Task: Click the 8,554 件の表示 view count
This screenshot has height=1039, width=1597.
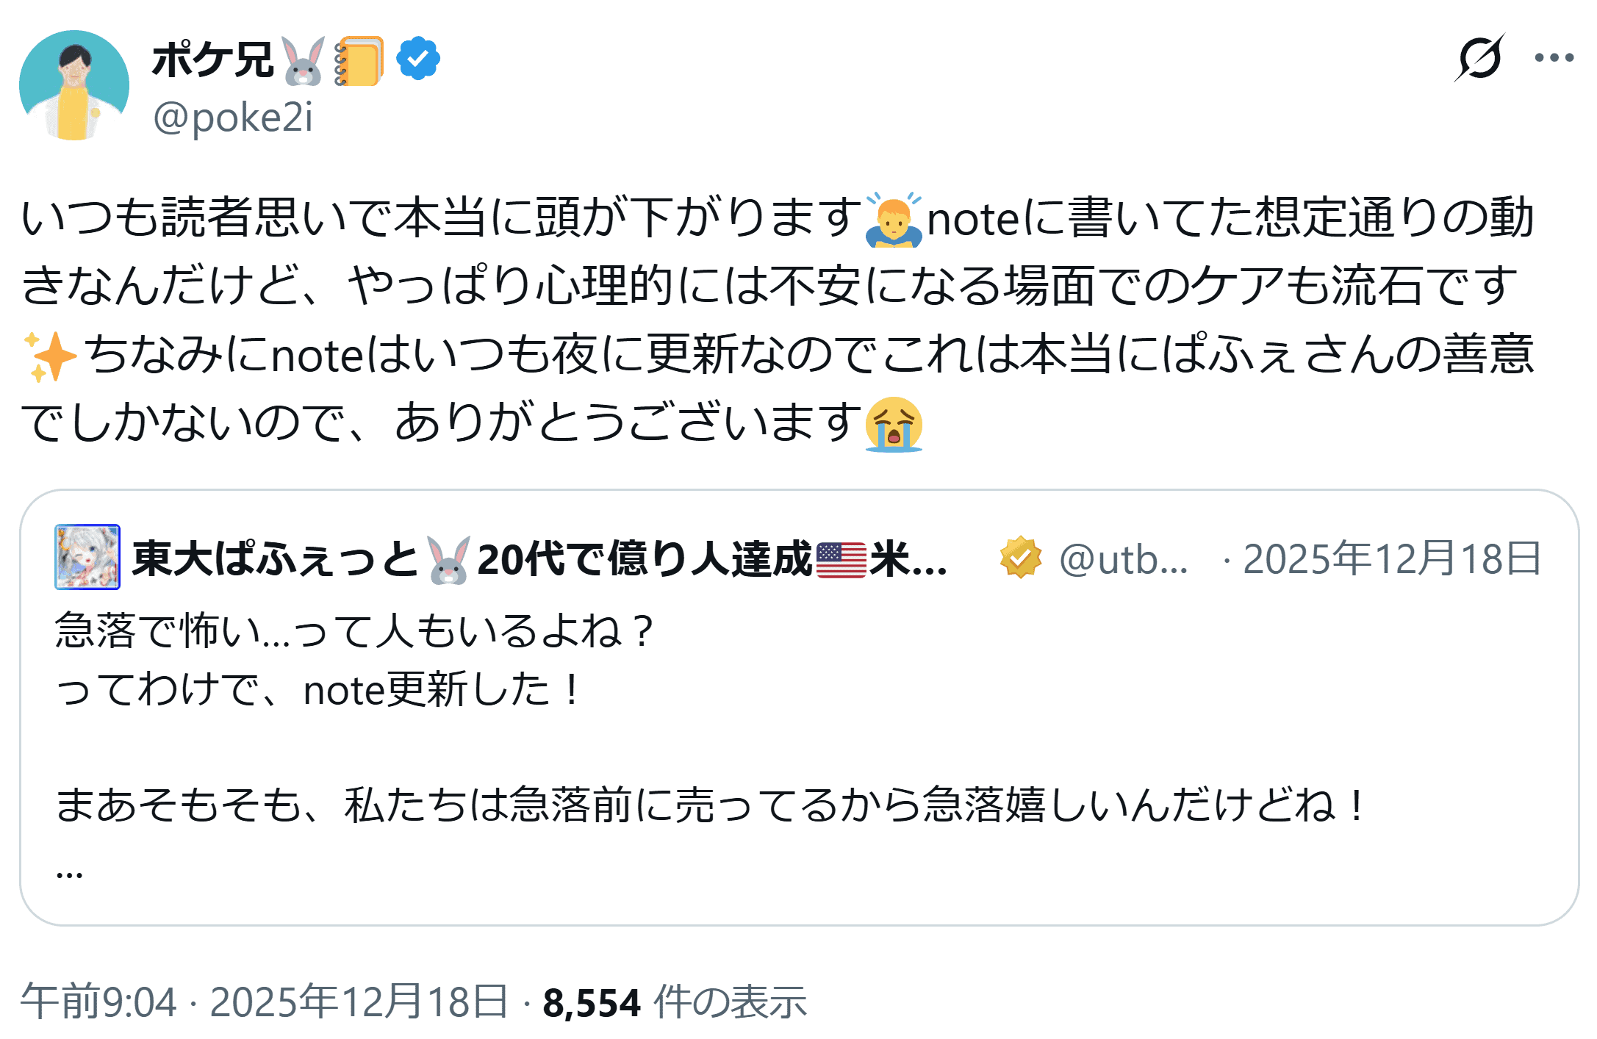Action: pyautogui.click(x=674, y=1002)
